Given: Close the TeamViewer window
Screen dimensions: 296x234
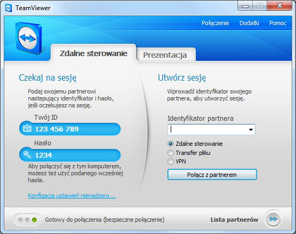Looking at the screenshot, I should (x=279, y=6).
